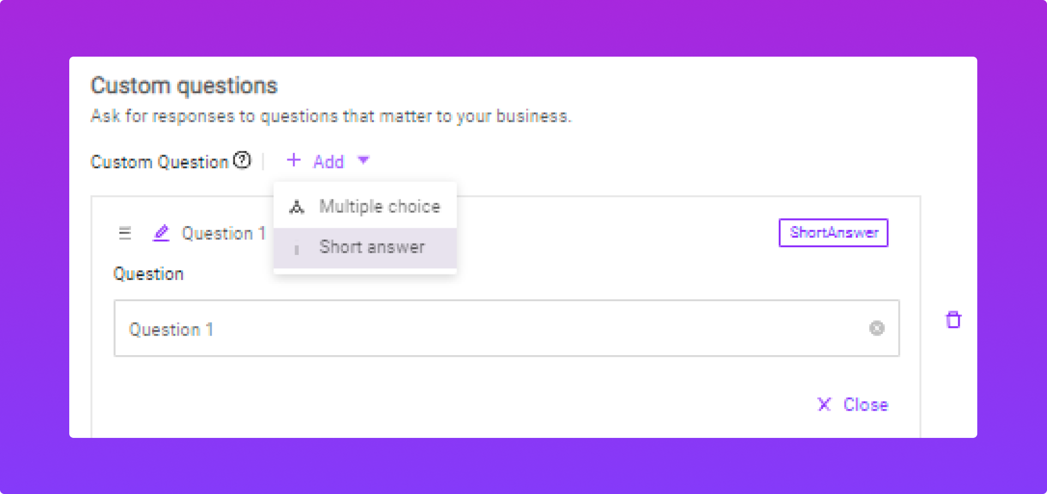Click the Custom Question label text
The width and height of the screenshot is (1047, 494).
coord(159,162)
